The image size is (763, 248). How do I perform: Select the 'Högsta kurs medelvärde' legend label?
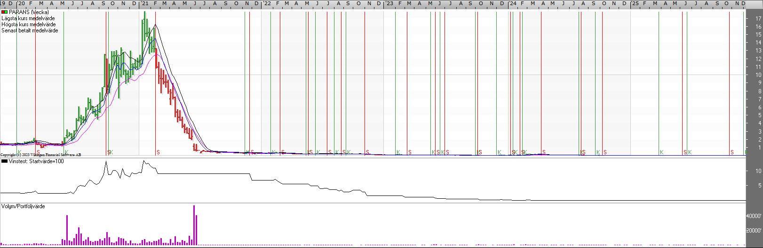click(29, 24)
